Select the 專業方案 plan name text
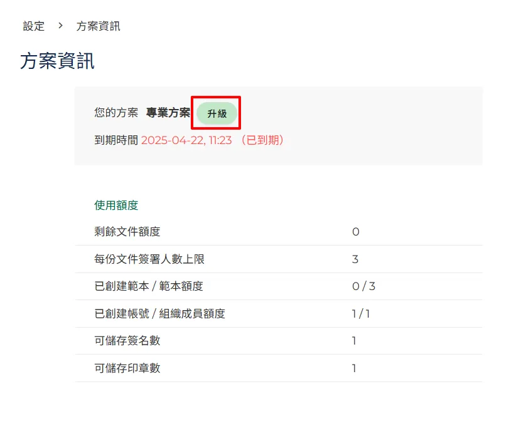The width and height of the screenshot is (509, 426). (x=168, y=113)
